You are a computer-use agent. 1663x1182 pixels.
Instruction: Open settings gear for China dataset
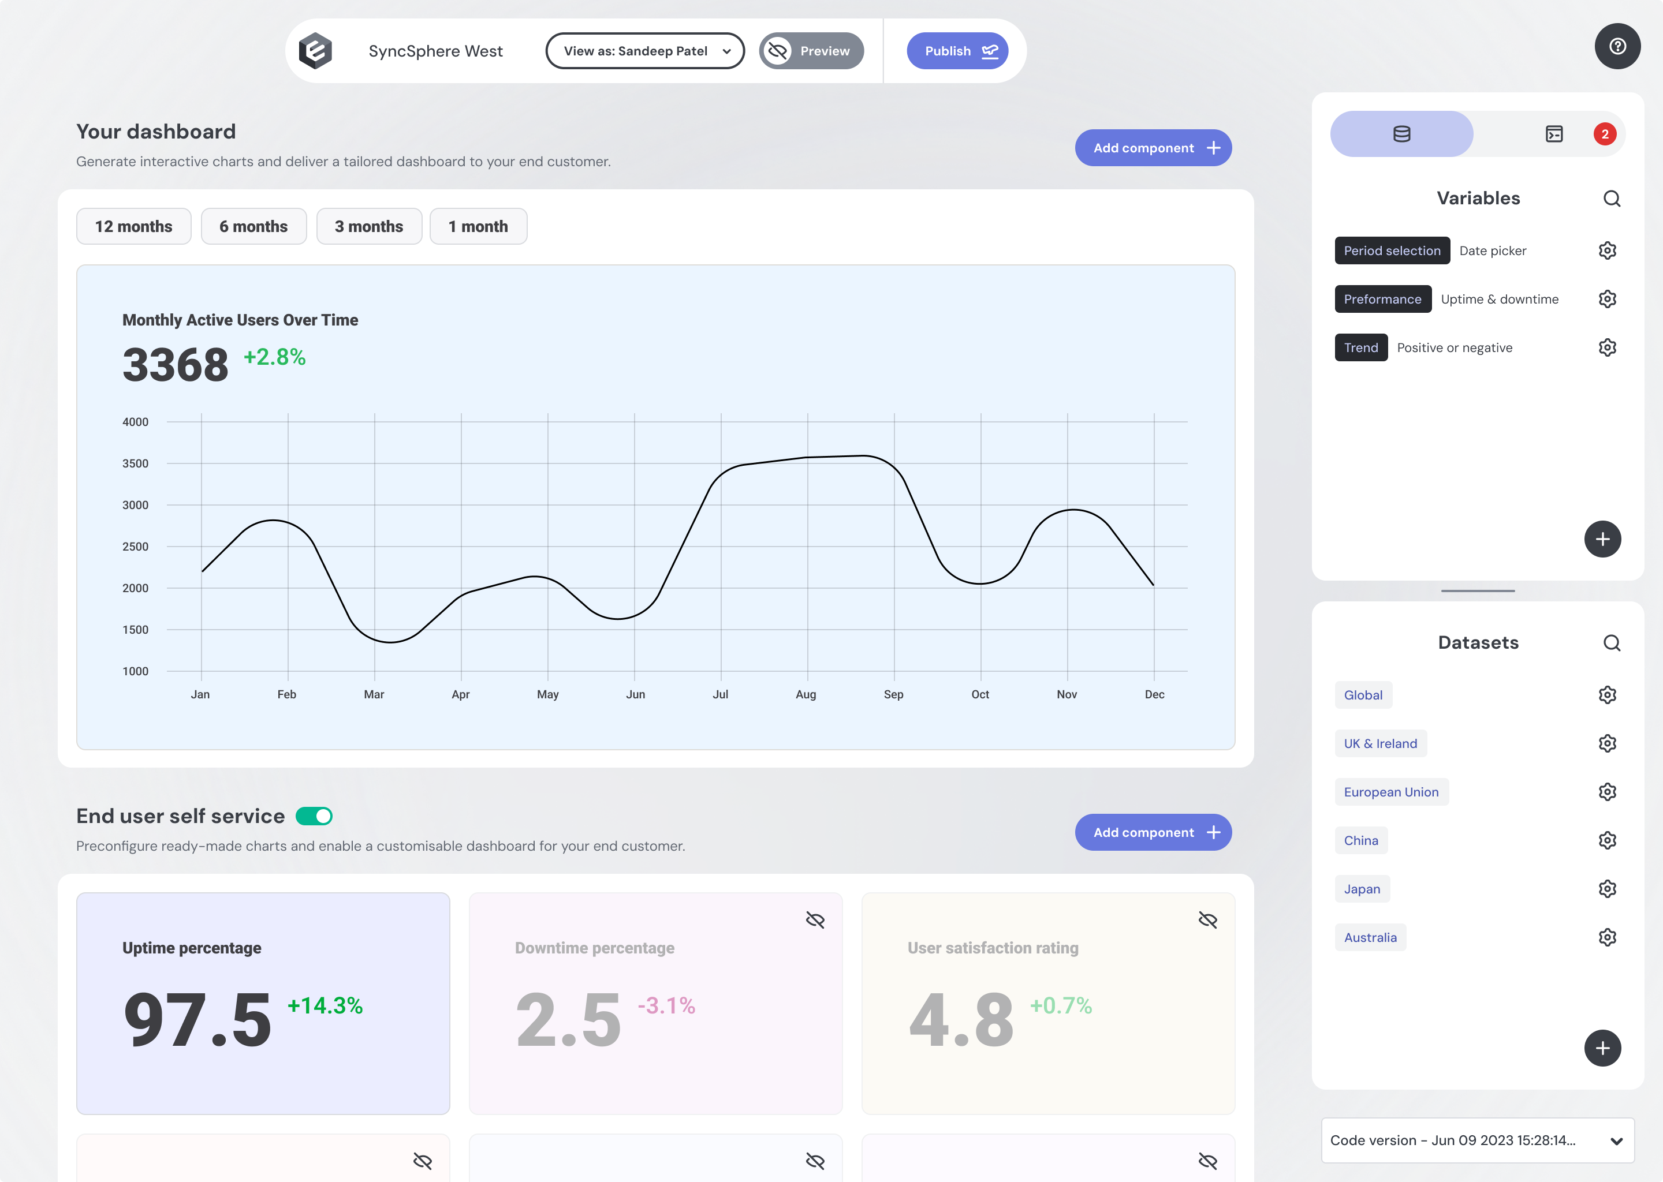1607,841
